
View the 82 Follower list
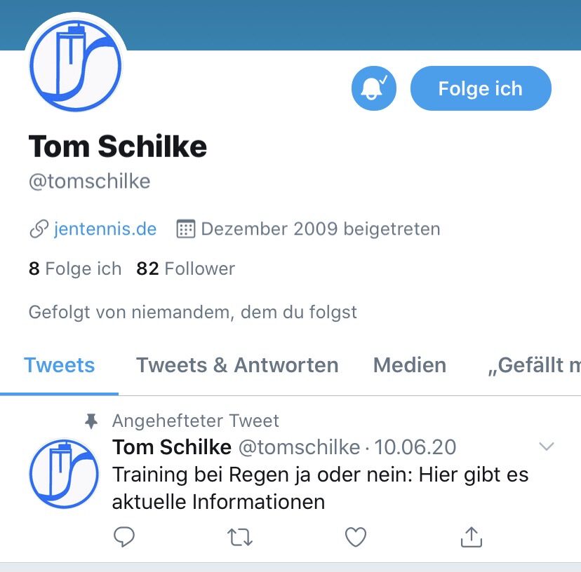pos(185,268)
